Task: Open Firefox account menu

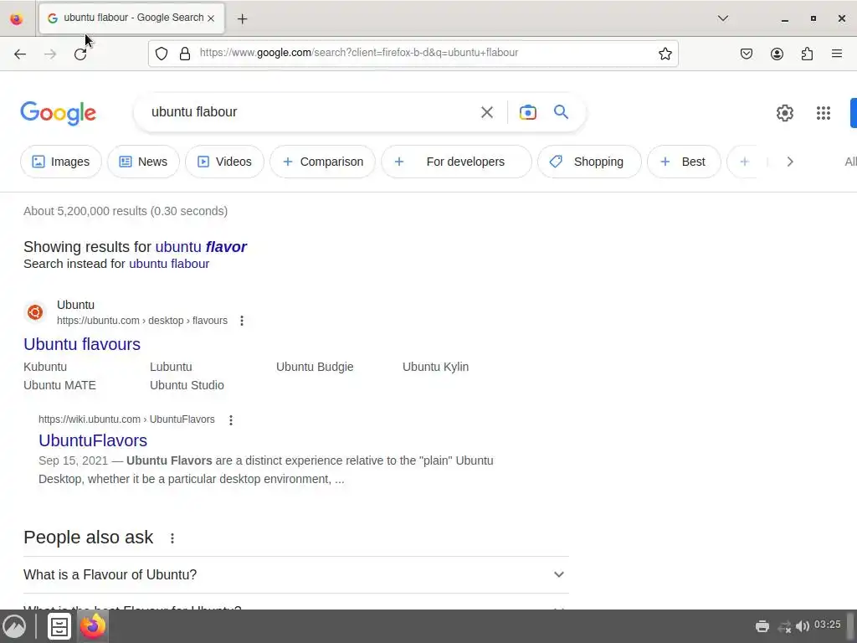Action: pyautogui.click(x=777, y=54)
